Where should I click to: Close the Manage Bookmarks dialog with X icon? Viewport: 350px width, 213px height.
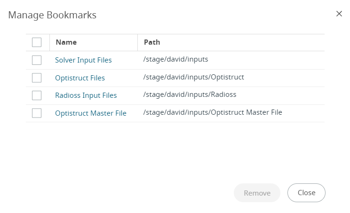coord(339,14)
